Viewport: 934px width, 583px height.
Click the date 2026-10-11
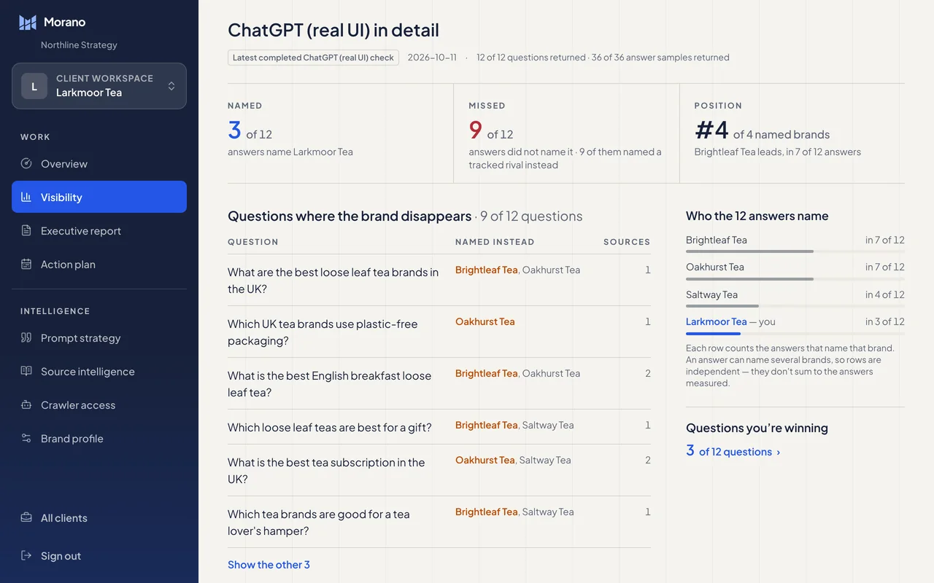[432, 57]
